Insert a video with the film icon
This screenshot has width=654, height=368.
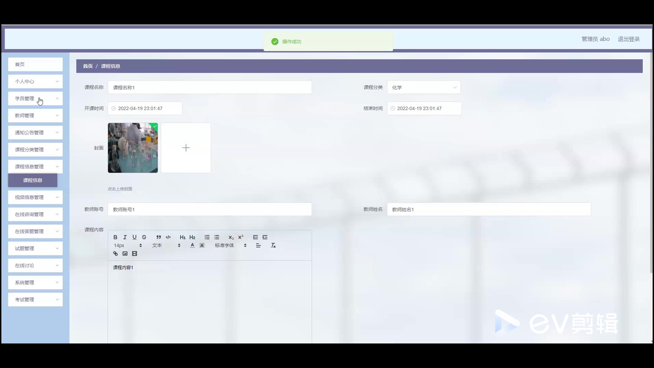pyautogui.click(x=135, y=254)
